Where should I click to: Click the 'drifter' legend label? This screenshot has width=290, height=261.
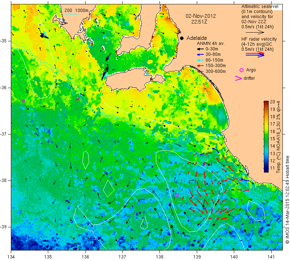tap(249, 78)
